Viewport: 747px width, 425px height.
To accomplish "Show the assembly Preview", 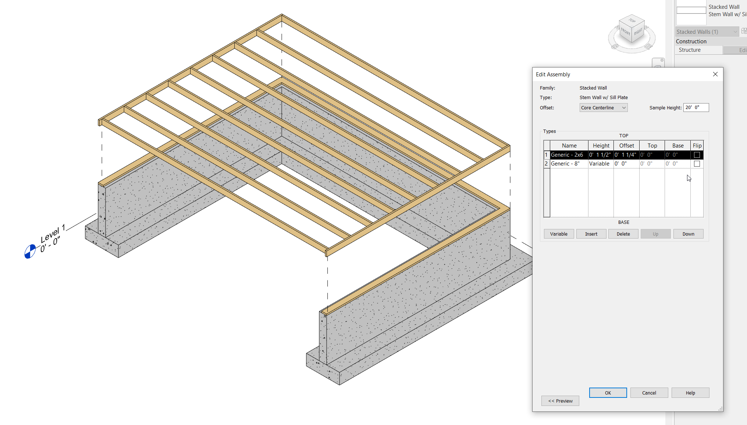I will click(560, 400).
